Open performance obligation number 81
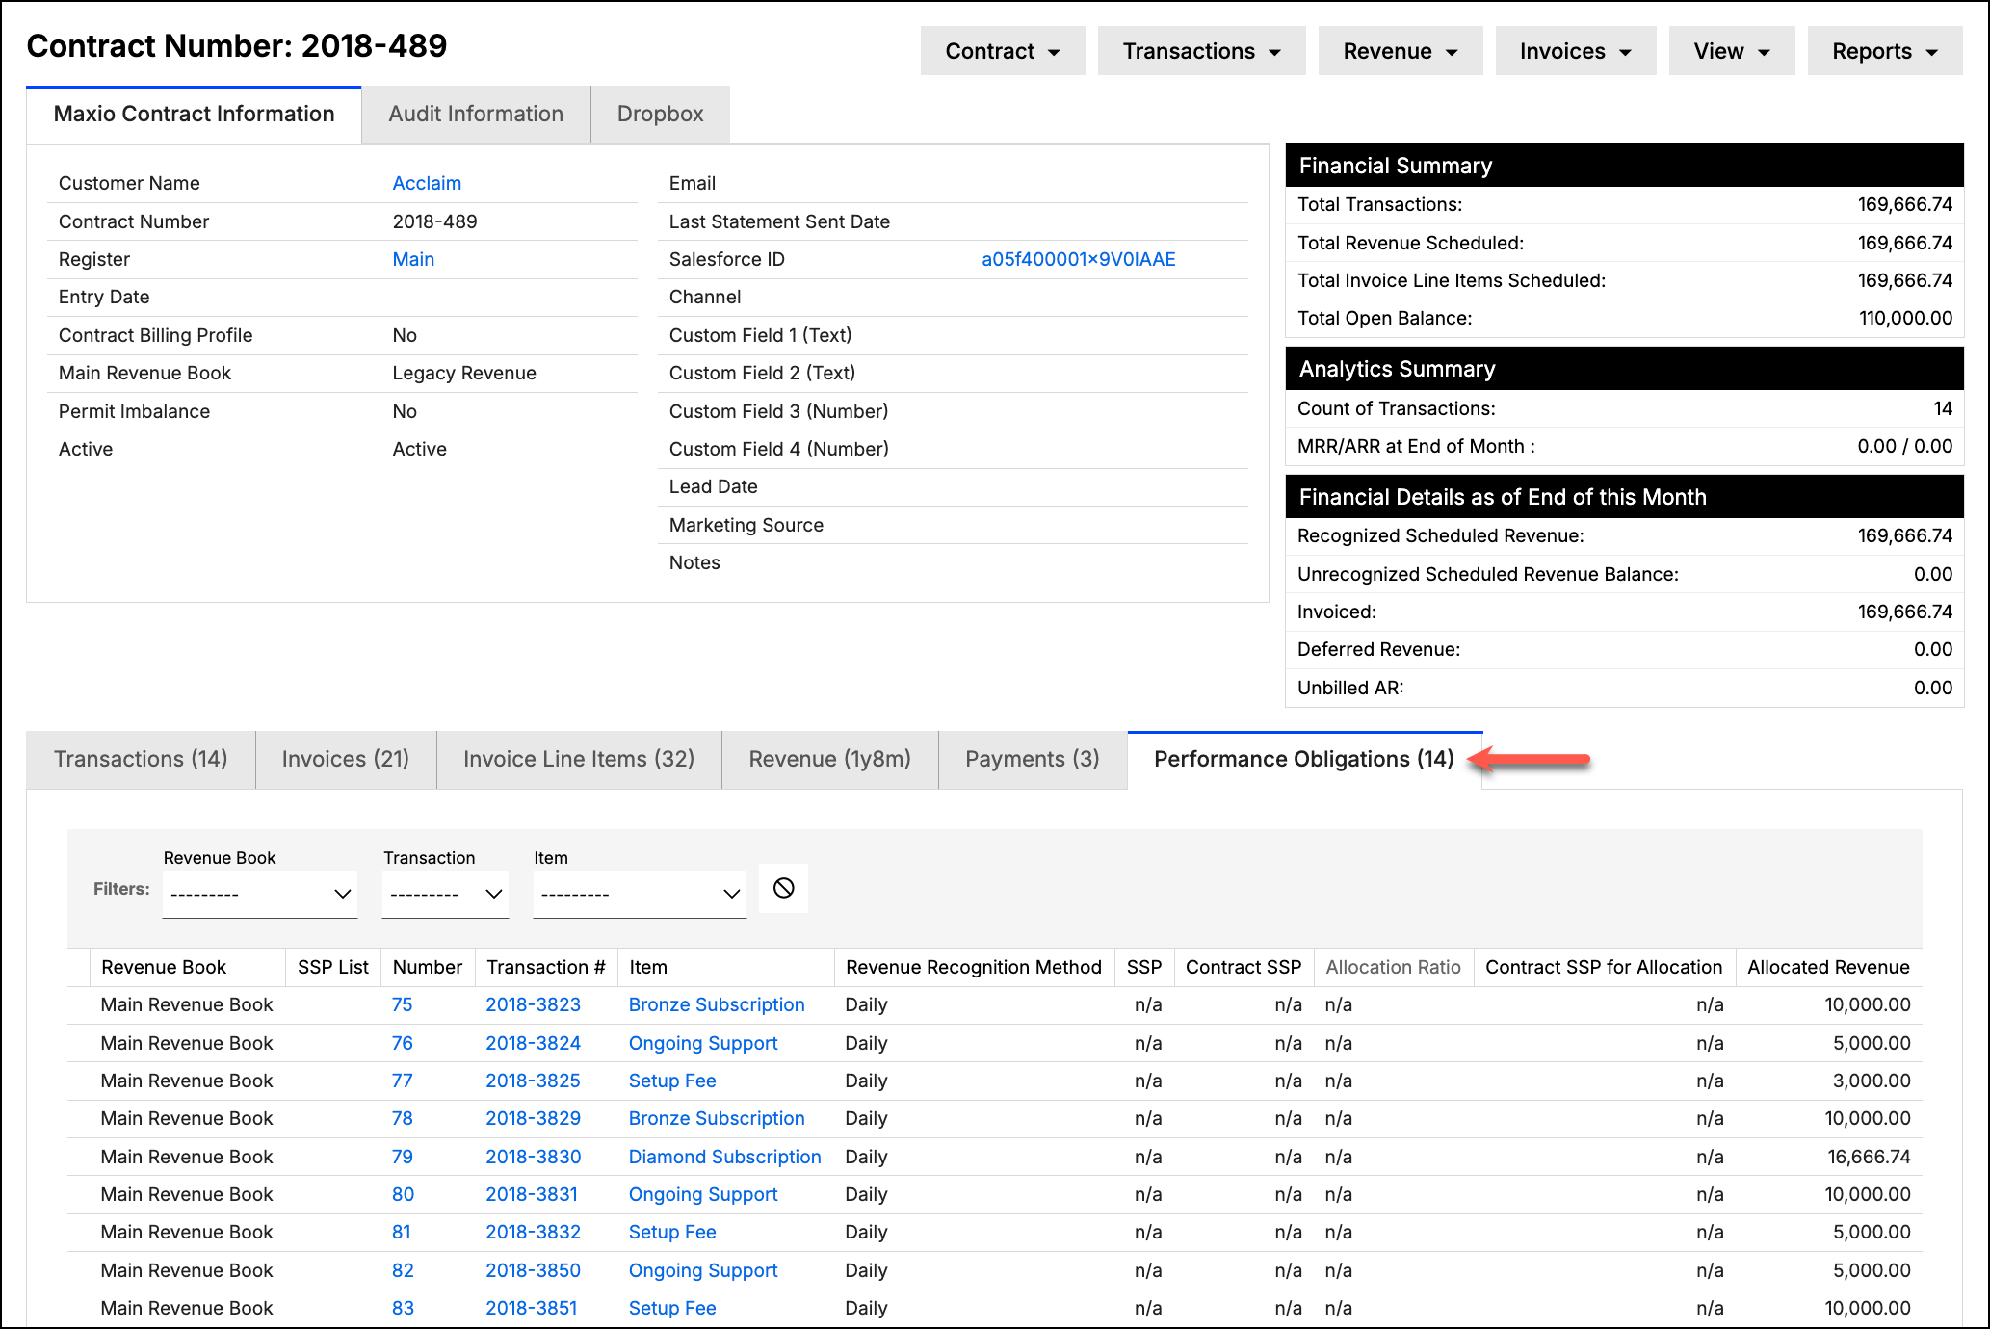The image size is (1990, 1329). tap(402, 1232)
